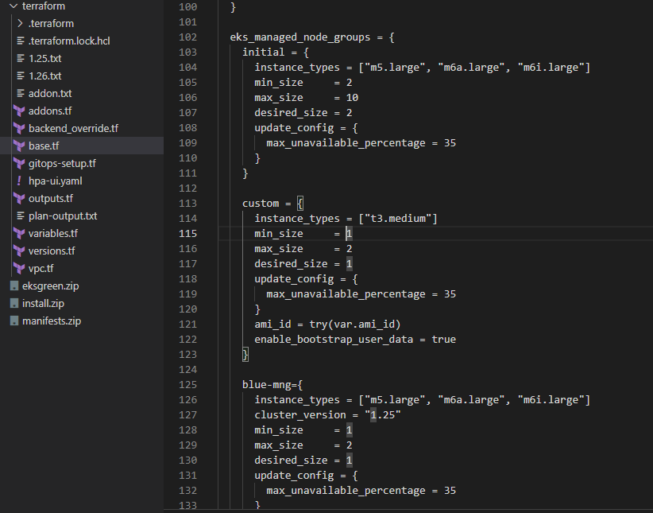Open backend_override.tf file
The height and width of the screenshot is (513, 653).
(x=73, y=129)
